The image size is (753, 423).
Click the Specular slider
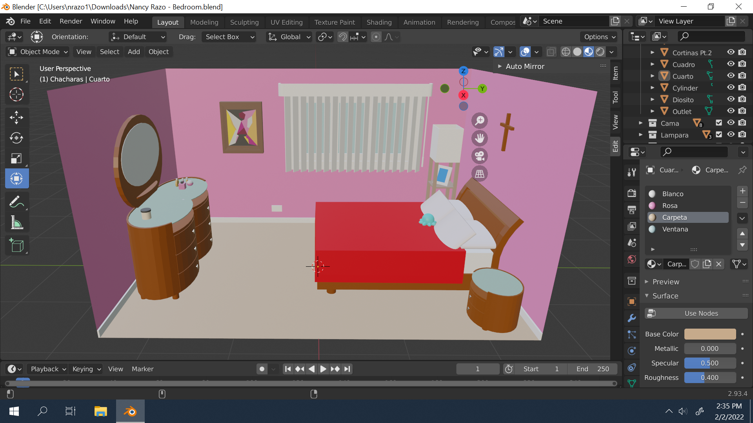click(710, 363)
